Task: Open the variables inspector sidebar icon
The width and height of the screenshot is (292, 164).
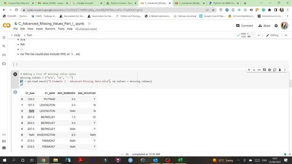Action: point(4,55)
